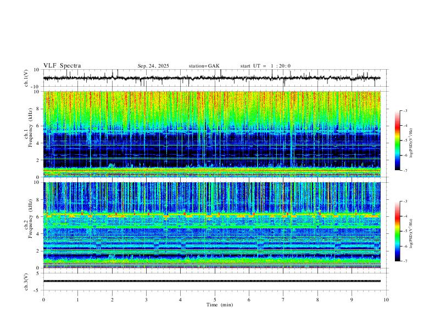Click the ch.3 flat black signal trace
This screenshot has height=336, width=435.
point(211,281)
